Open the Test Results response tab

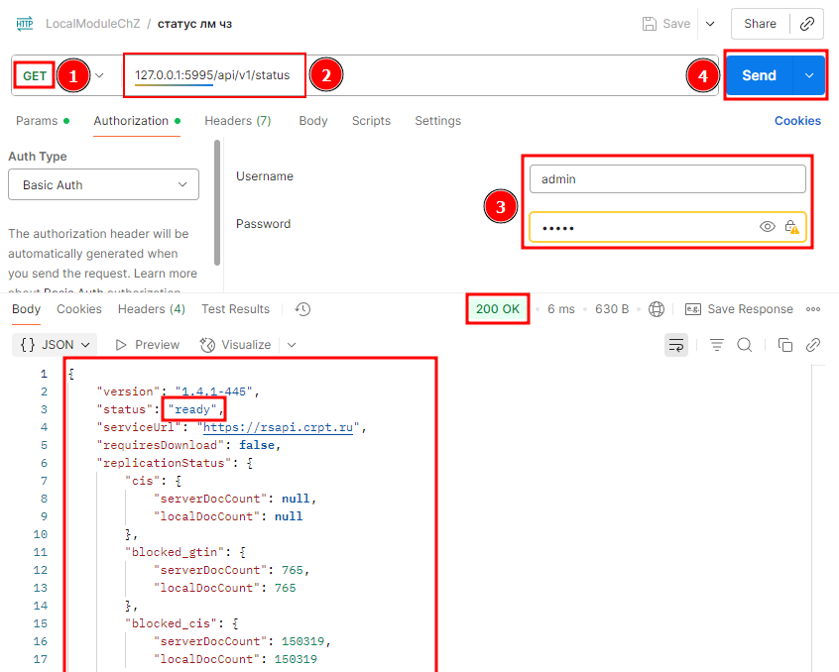(235, 309)
